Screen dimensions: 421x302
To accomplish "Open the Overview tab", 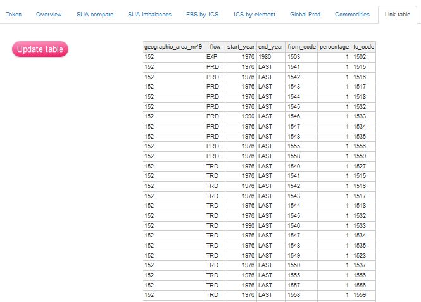I will tap(49, 14).
